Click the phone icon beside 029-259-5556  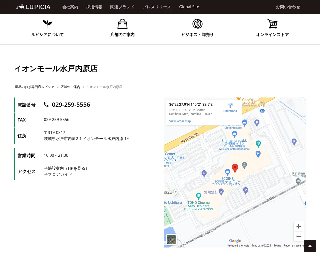coord(46,104)
